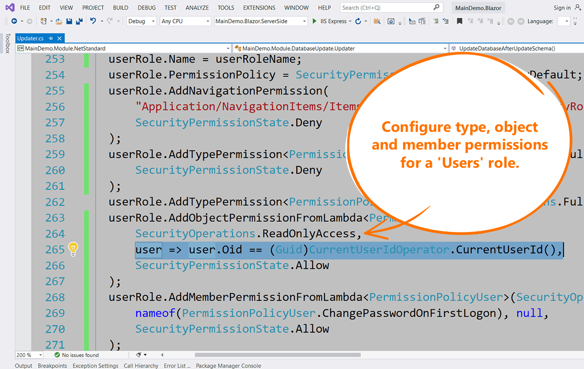
Task: Click the refresh browser icon after IIS Express
Action: click(x=358, y=21)
